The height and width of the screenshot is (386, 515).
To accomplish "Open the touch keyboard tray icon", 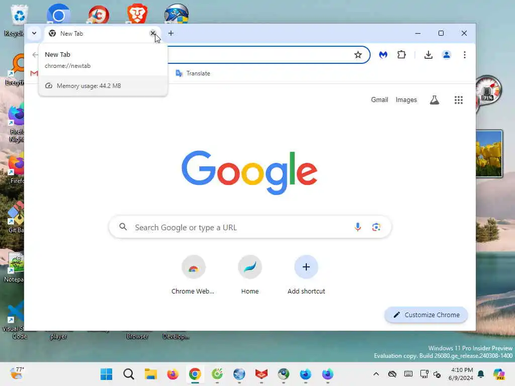I will coord(408,374).
